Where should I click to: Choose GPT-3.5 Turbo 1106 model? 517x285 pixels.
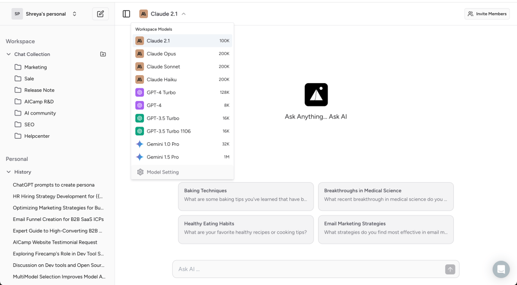(x=182, y=131)
